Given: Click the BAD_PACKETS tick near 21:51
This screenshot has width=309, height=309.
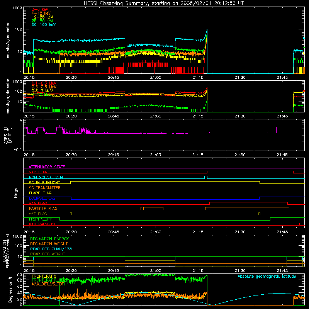Looking at the screenshot, I should [299, 224].
